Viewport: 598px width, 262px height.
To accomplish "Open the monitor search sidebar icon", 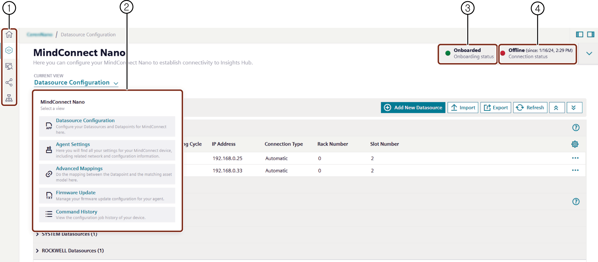I will coord(9,67).
